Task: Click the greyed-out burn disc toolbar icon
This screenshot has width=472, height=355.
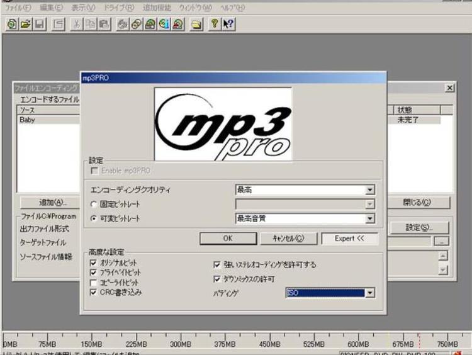Action: click(123, 24)
